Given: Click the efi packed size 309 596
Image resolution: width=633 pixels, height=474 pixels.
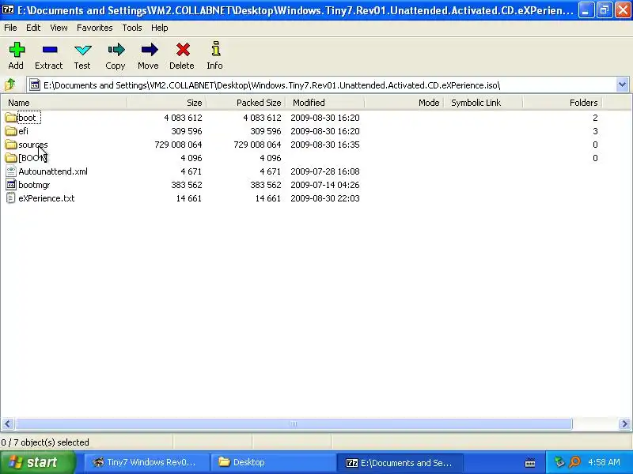Looking at the screenshot, I should click(x=265, y=131).
